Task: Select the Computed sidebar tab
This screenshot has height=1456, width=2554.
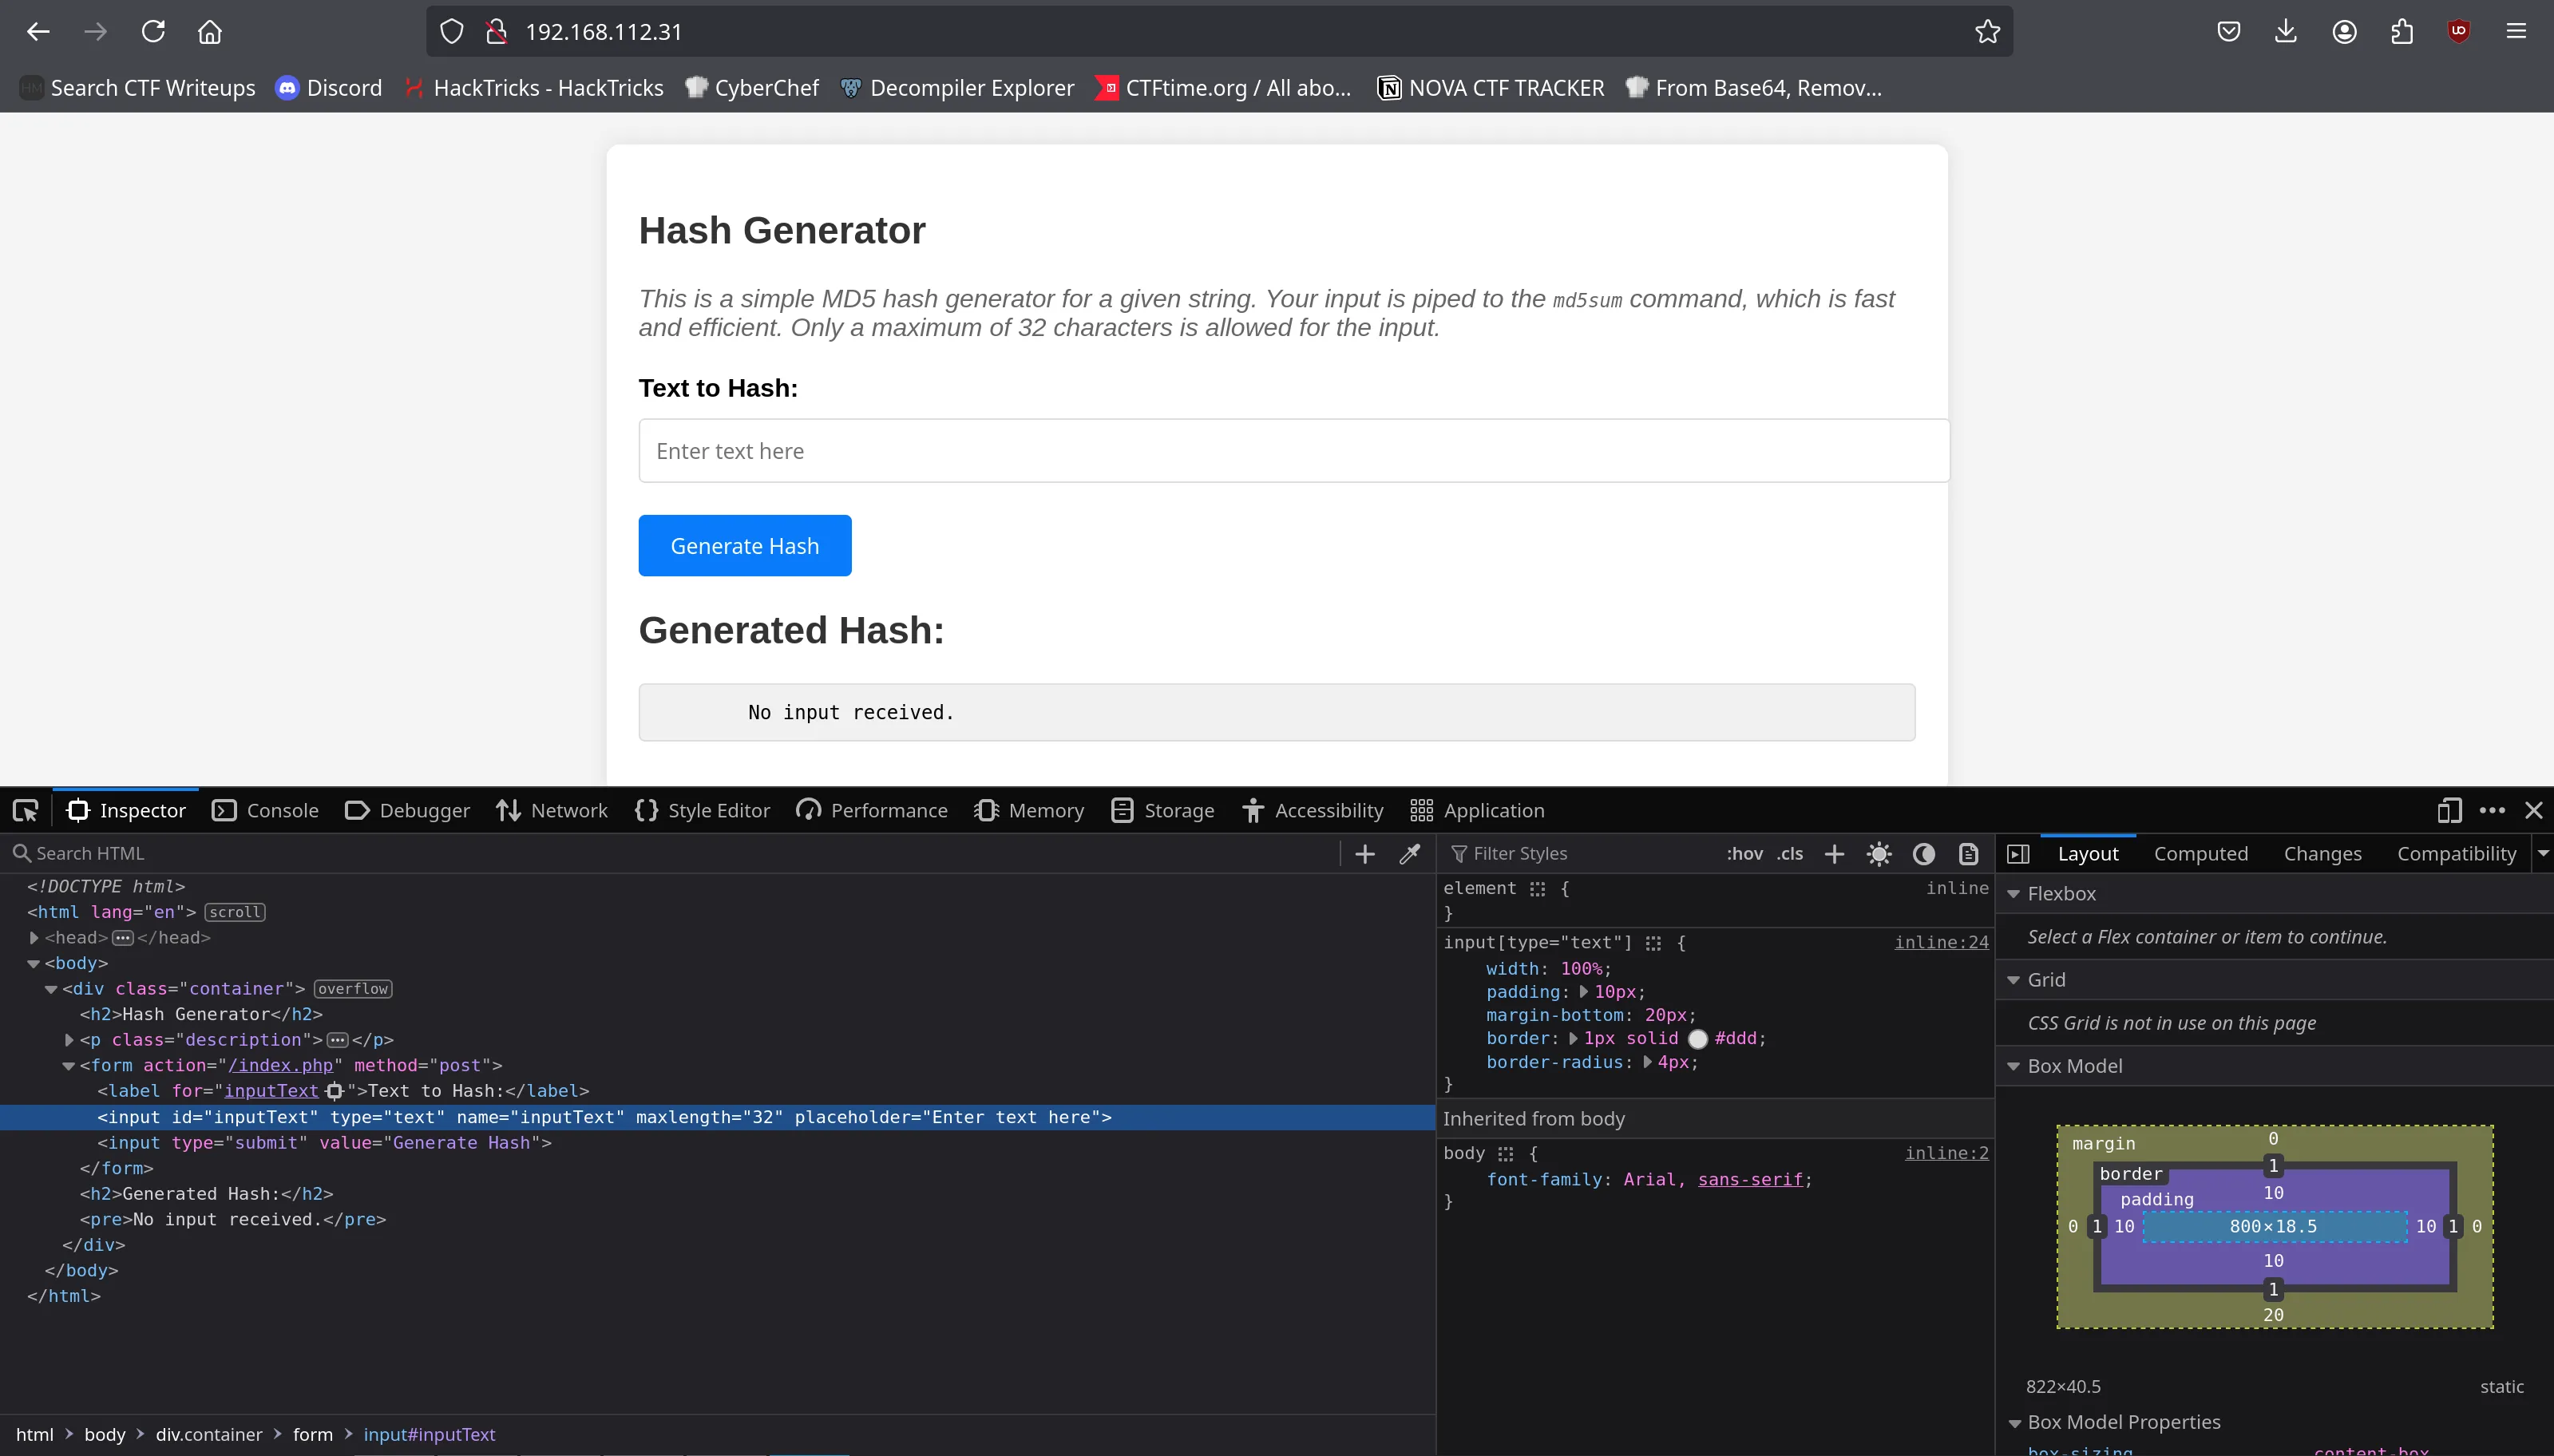Action: coord(2201,854)
